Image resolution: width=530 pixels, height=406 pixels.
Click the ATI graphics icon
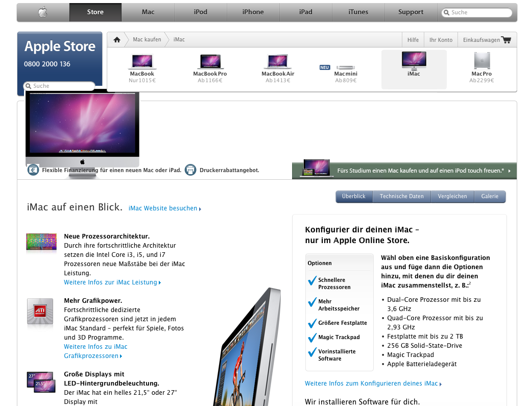tap(40, 312)
